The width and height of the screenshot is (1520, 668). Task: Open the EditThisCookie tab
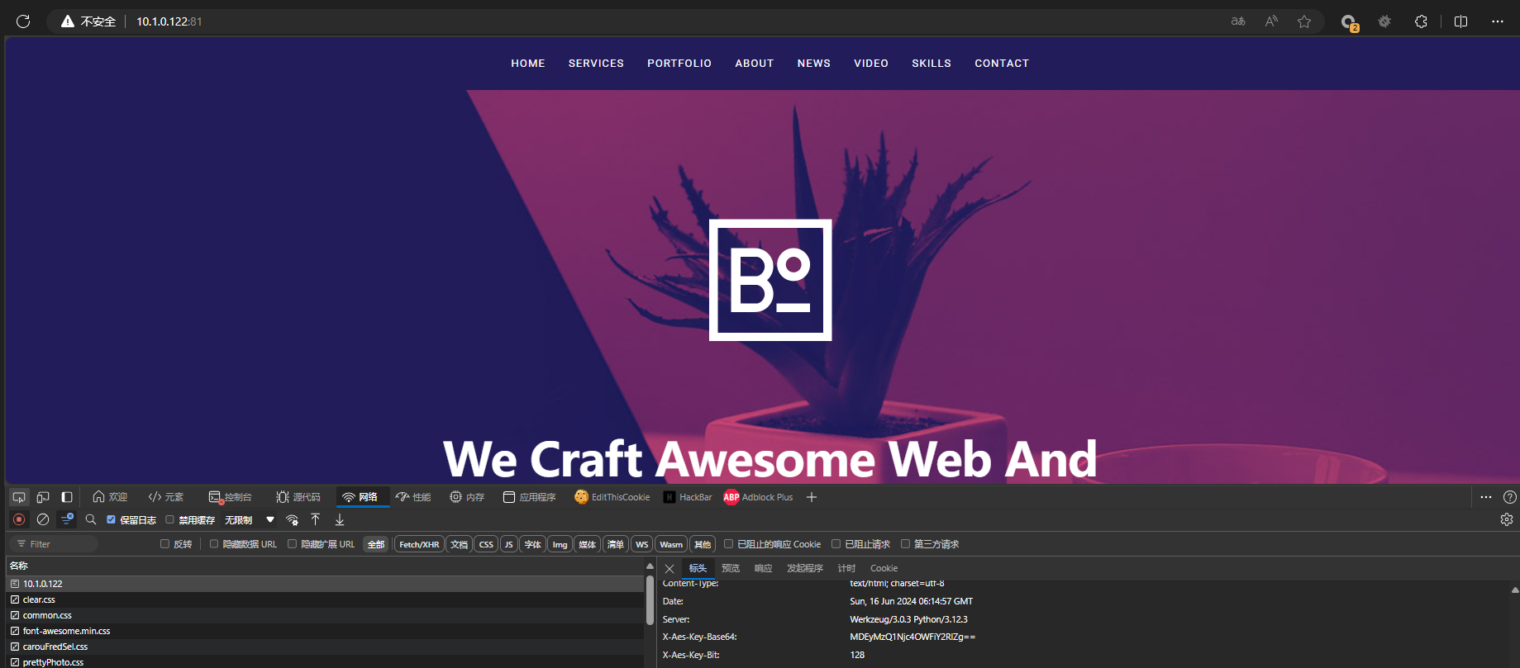click(612, 497)
